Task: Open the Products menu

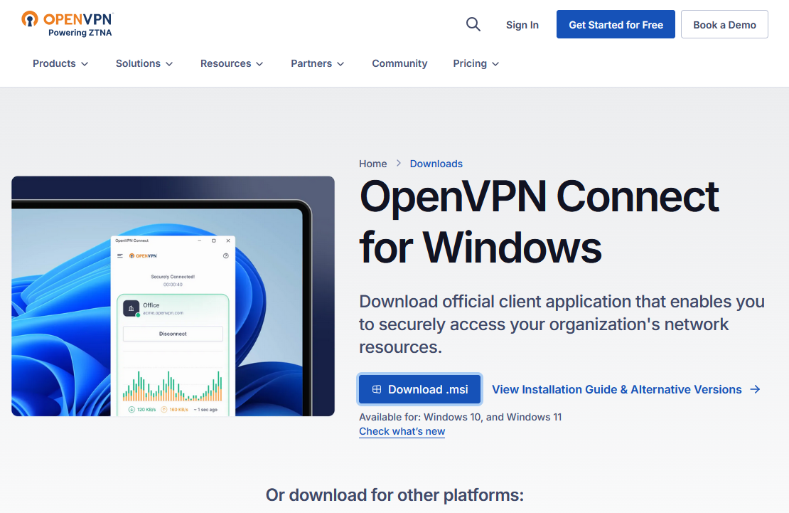Action: 60,63
